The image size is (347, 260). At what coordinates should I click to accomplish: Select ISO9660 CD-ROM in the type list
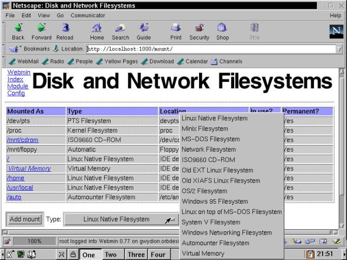[208, 160]
